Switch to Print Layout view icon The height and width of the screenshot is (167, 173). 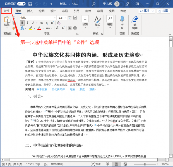click(x=116, y=164)
